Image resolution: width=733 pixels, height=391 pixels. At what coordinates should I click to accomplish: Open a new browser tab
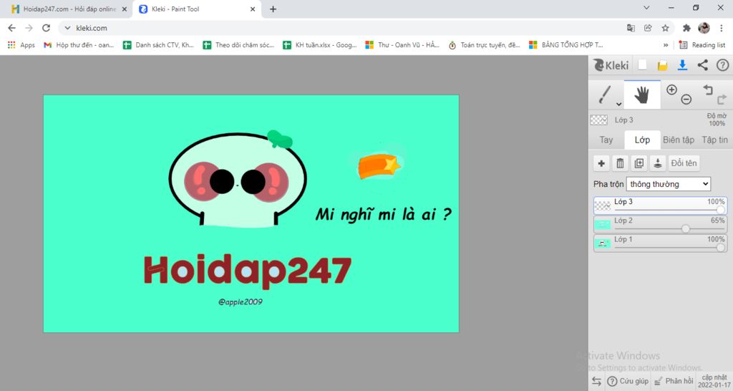(x=273, y=9)
